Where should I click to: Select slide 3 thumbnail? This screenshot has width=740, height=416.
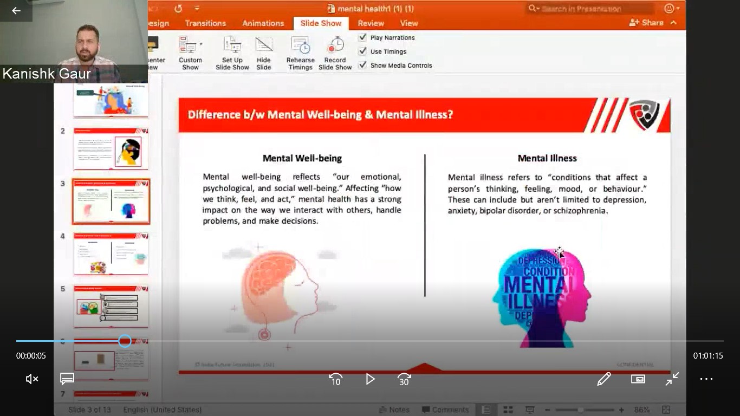(111, 201)
